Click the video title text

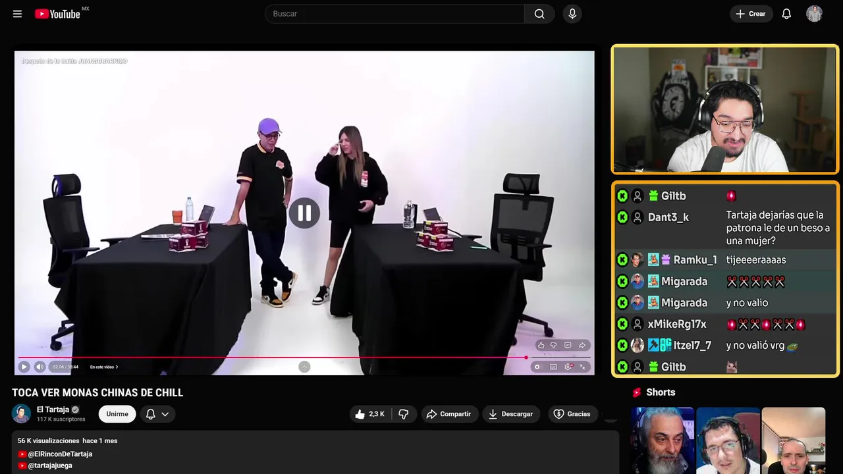tap(97, 393)
